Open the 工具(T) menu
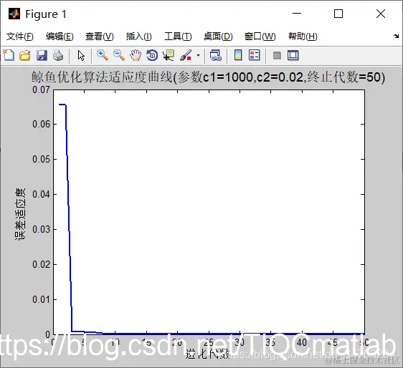The width and height of the screenshot is (403, 368). 178,37
